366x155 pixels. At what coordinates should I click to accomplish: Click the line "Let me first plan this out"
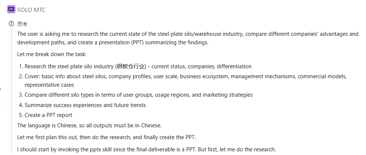point(106,138)
